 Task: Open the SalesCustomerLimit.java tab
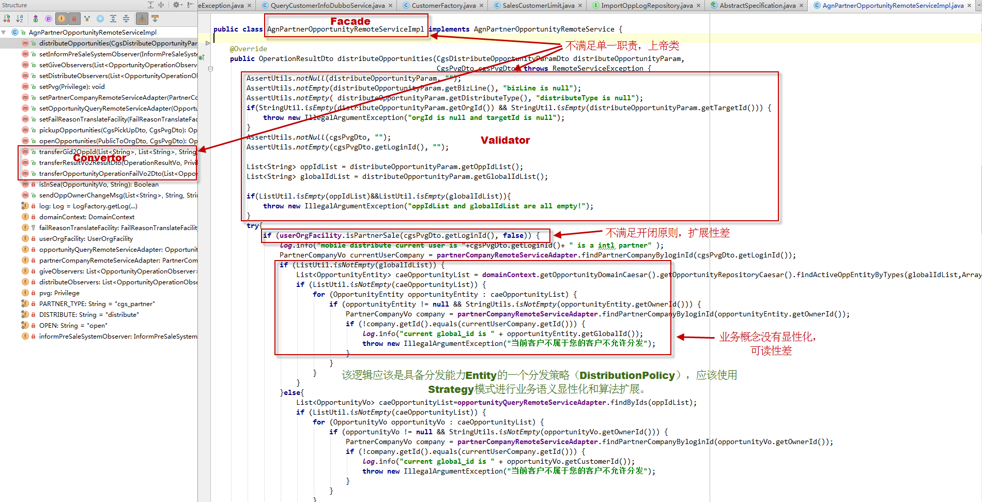(538, 6)
